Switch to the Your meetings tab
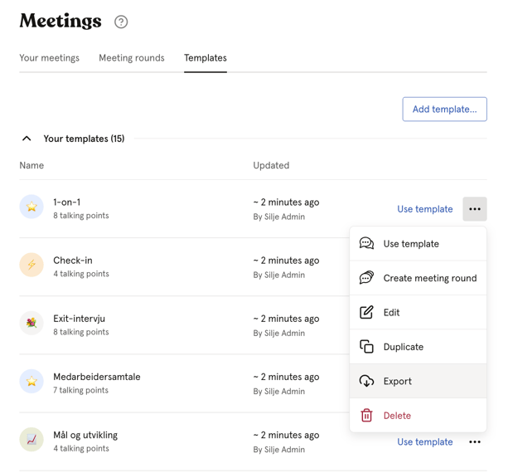508x473 pixels. pos(50,58)
